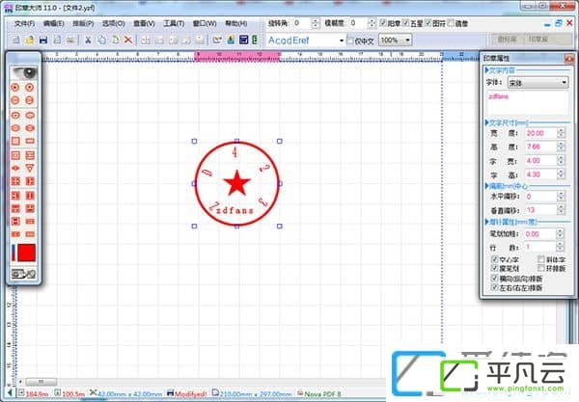579x402 pixels.
Task: Toggle the 五星 checkbox
Action: 405,23
